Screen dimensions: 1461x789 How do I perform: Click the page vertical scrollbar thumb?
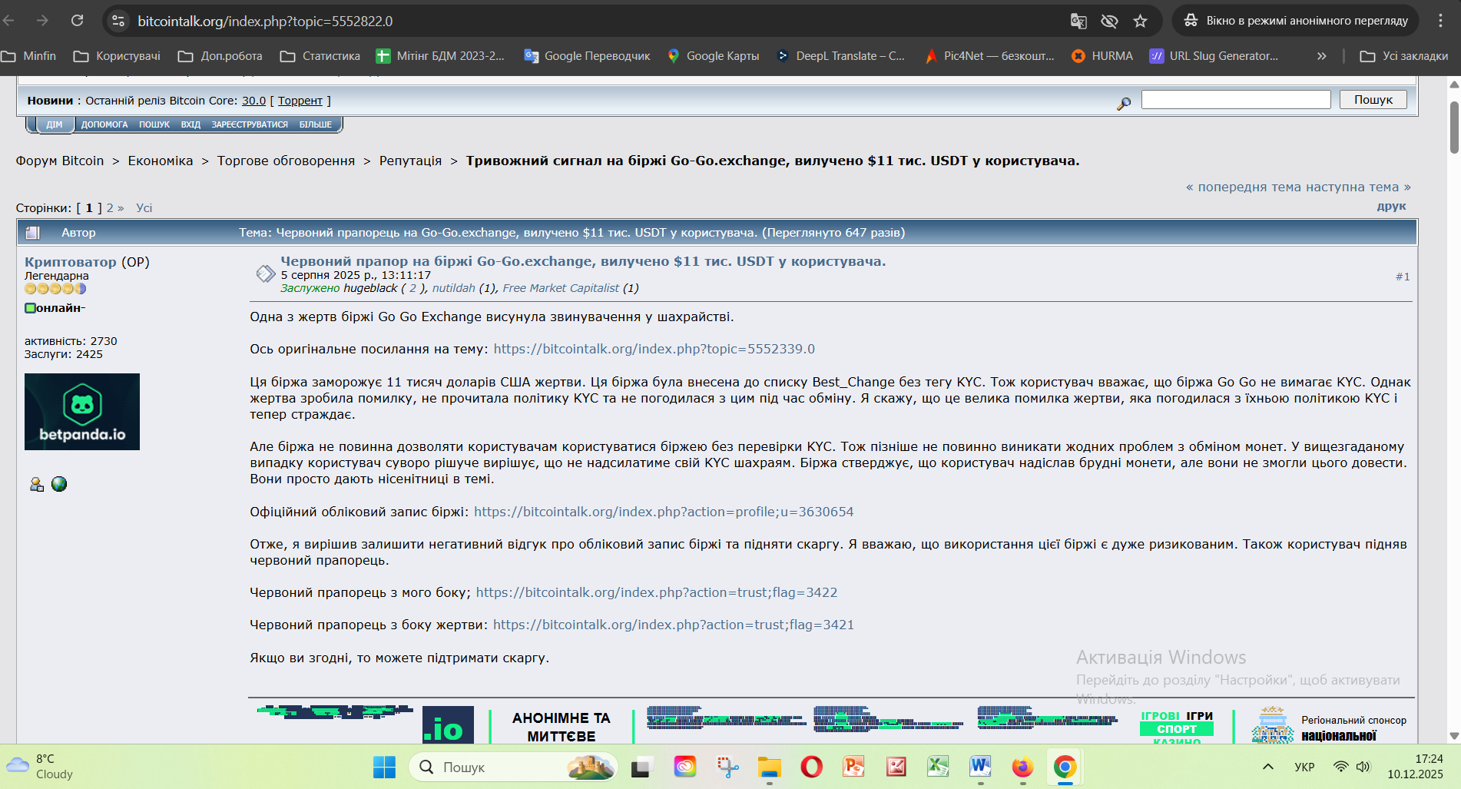[1454, 127]
